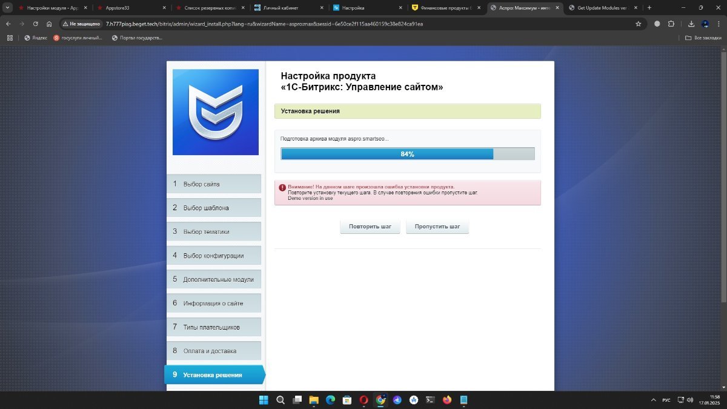Open the browser extensions puzzle icon
The height and width of the screenshot is (409, 727).
point(671,24)
